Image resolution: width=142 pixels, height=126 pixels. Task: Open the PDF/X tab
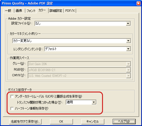click(70, 11)
